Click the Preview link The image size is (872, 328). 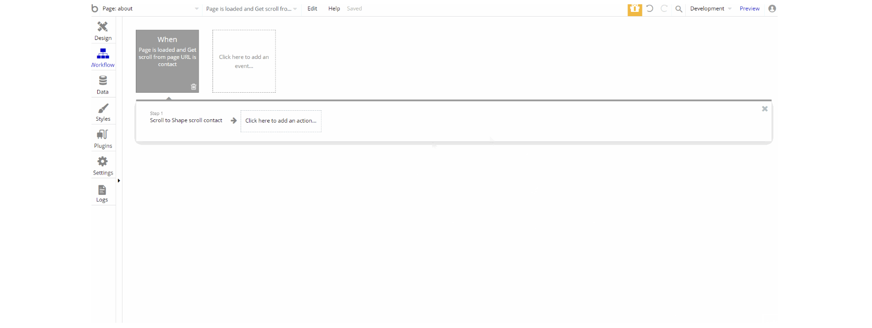click(750, 9)
